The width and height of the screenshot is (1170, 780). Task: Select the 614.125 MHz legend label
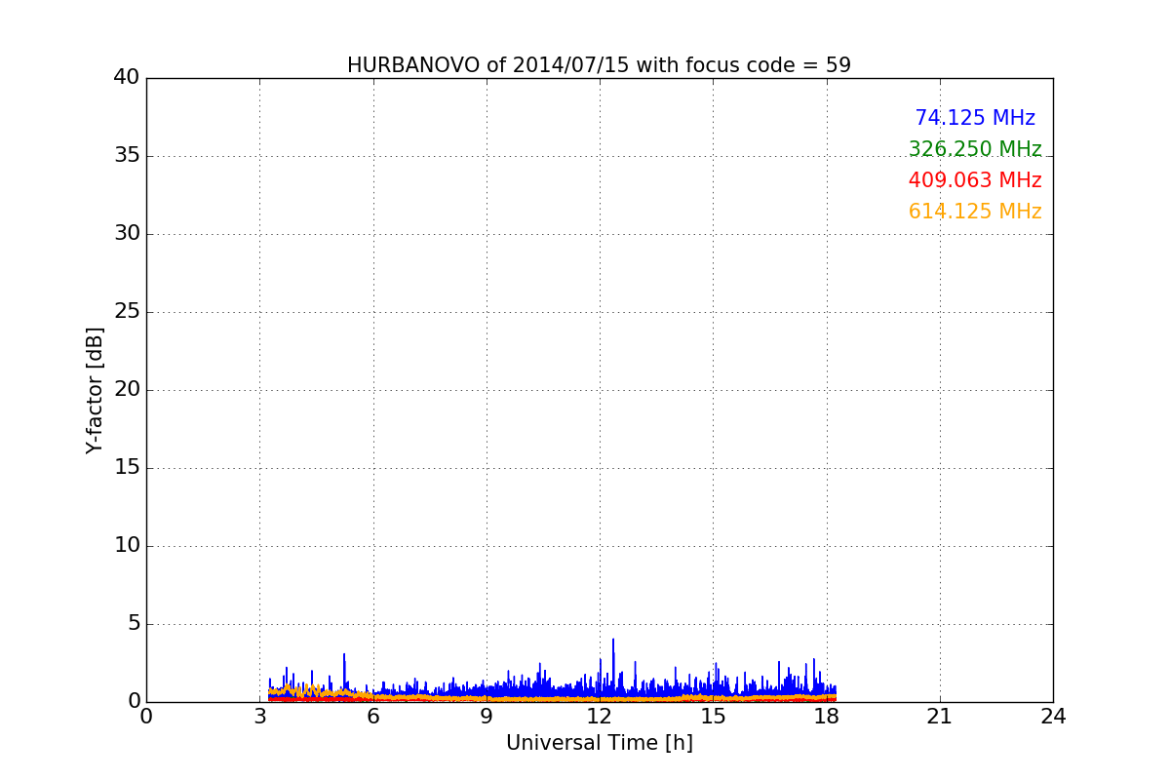coord(975,212)
